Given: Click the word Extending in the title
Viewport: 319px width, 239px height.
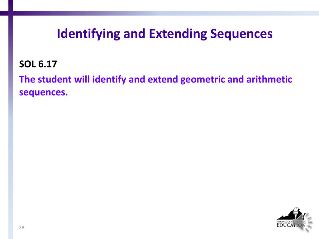Looking at the screenshot, I should point(178,34).
